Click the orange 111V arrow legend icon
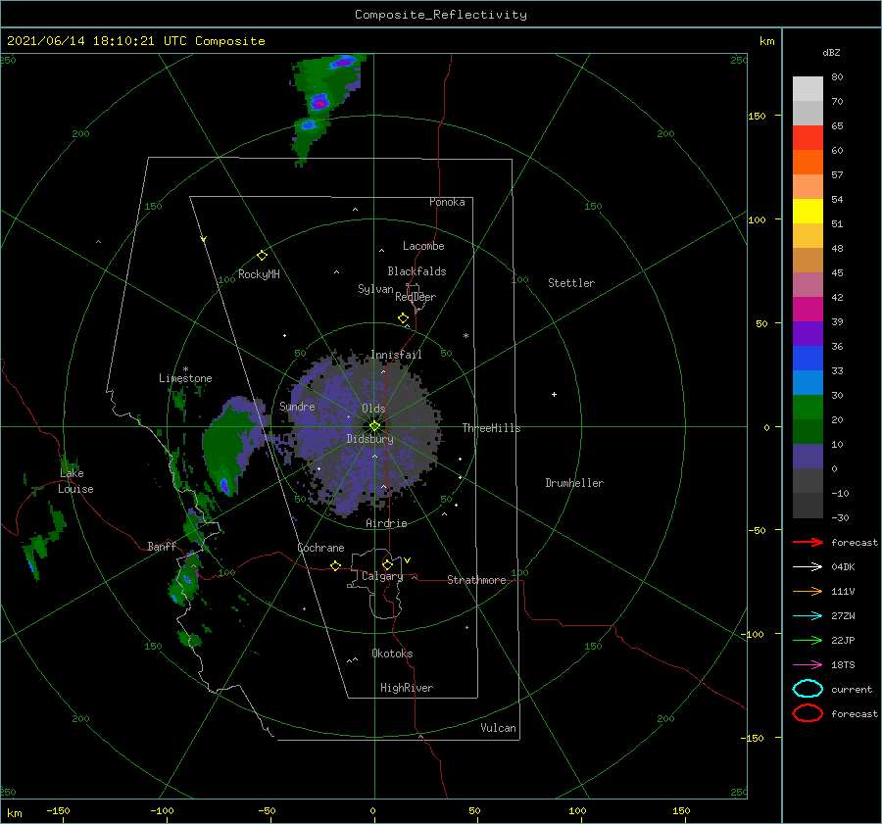 coord(808,591)
